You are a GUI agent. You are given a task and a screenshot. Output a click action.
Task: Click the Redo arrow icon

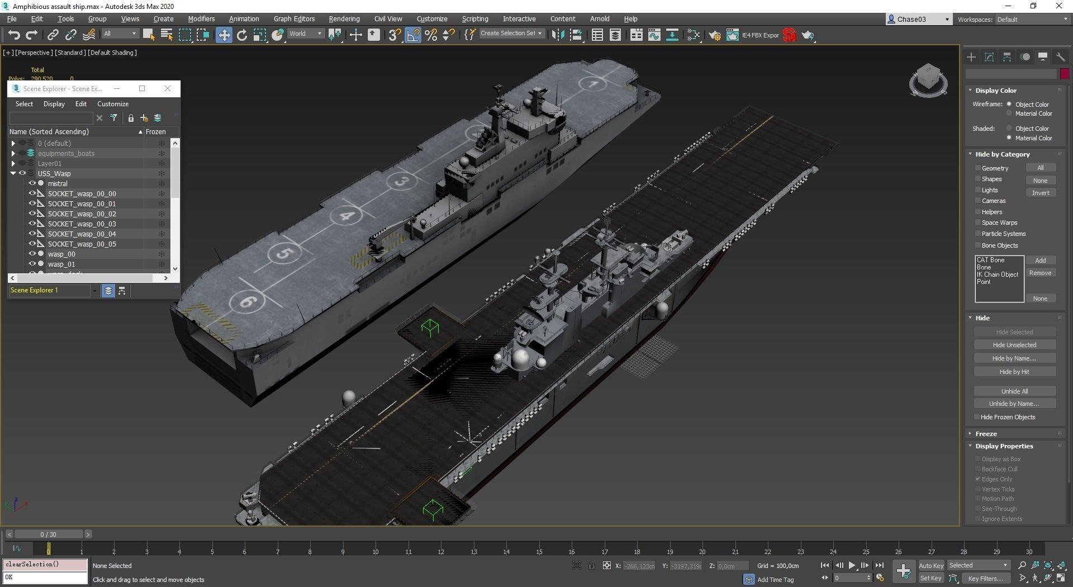point(32,35)
